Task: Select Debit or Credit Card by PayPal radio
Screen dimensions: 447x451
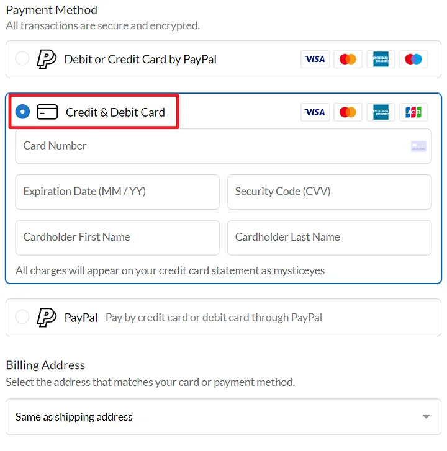Action: (x=22, y=59)
